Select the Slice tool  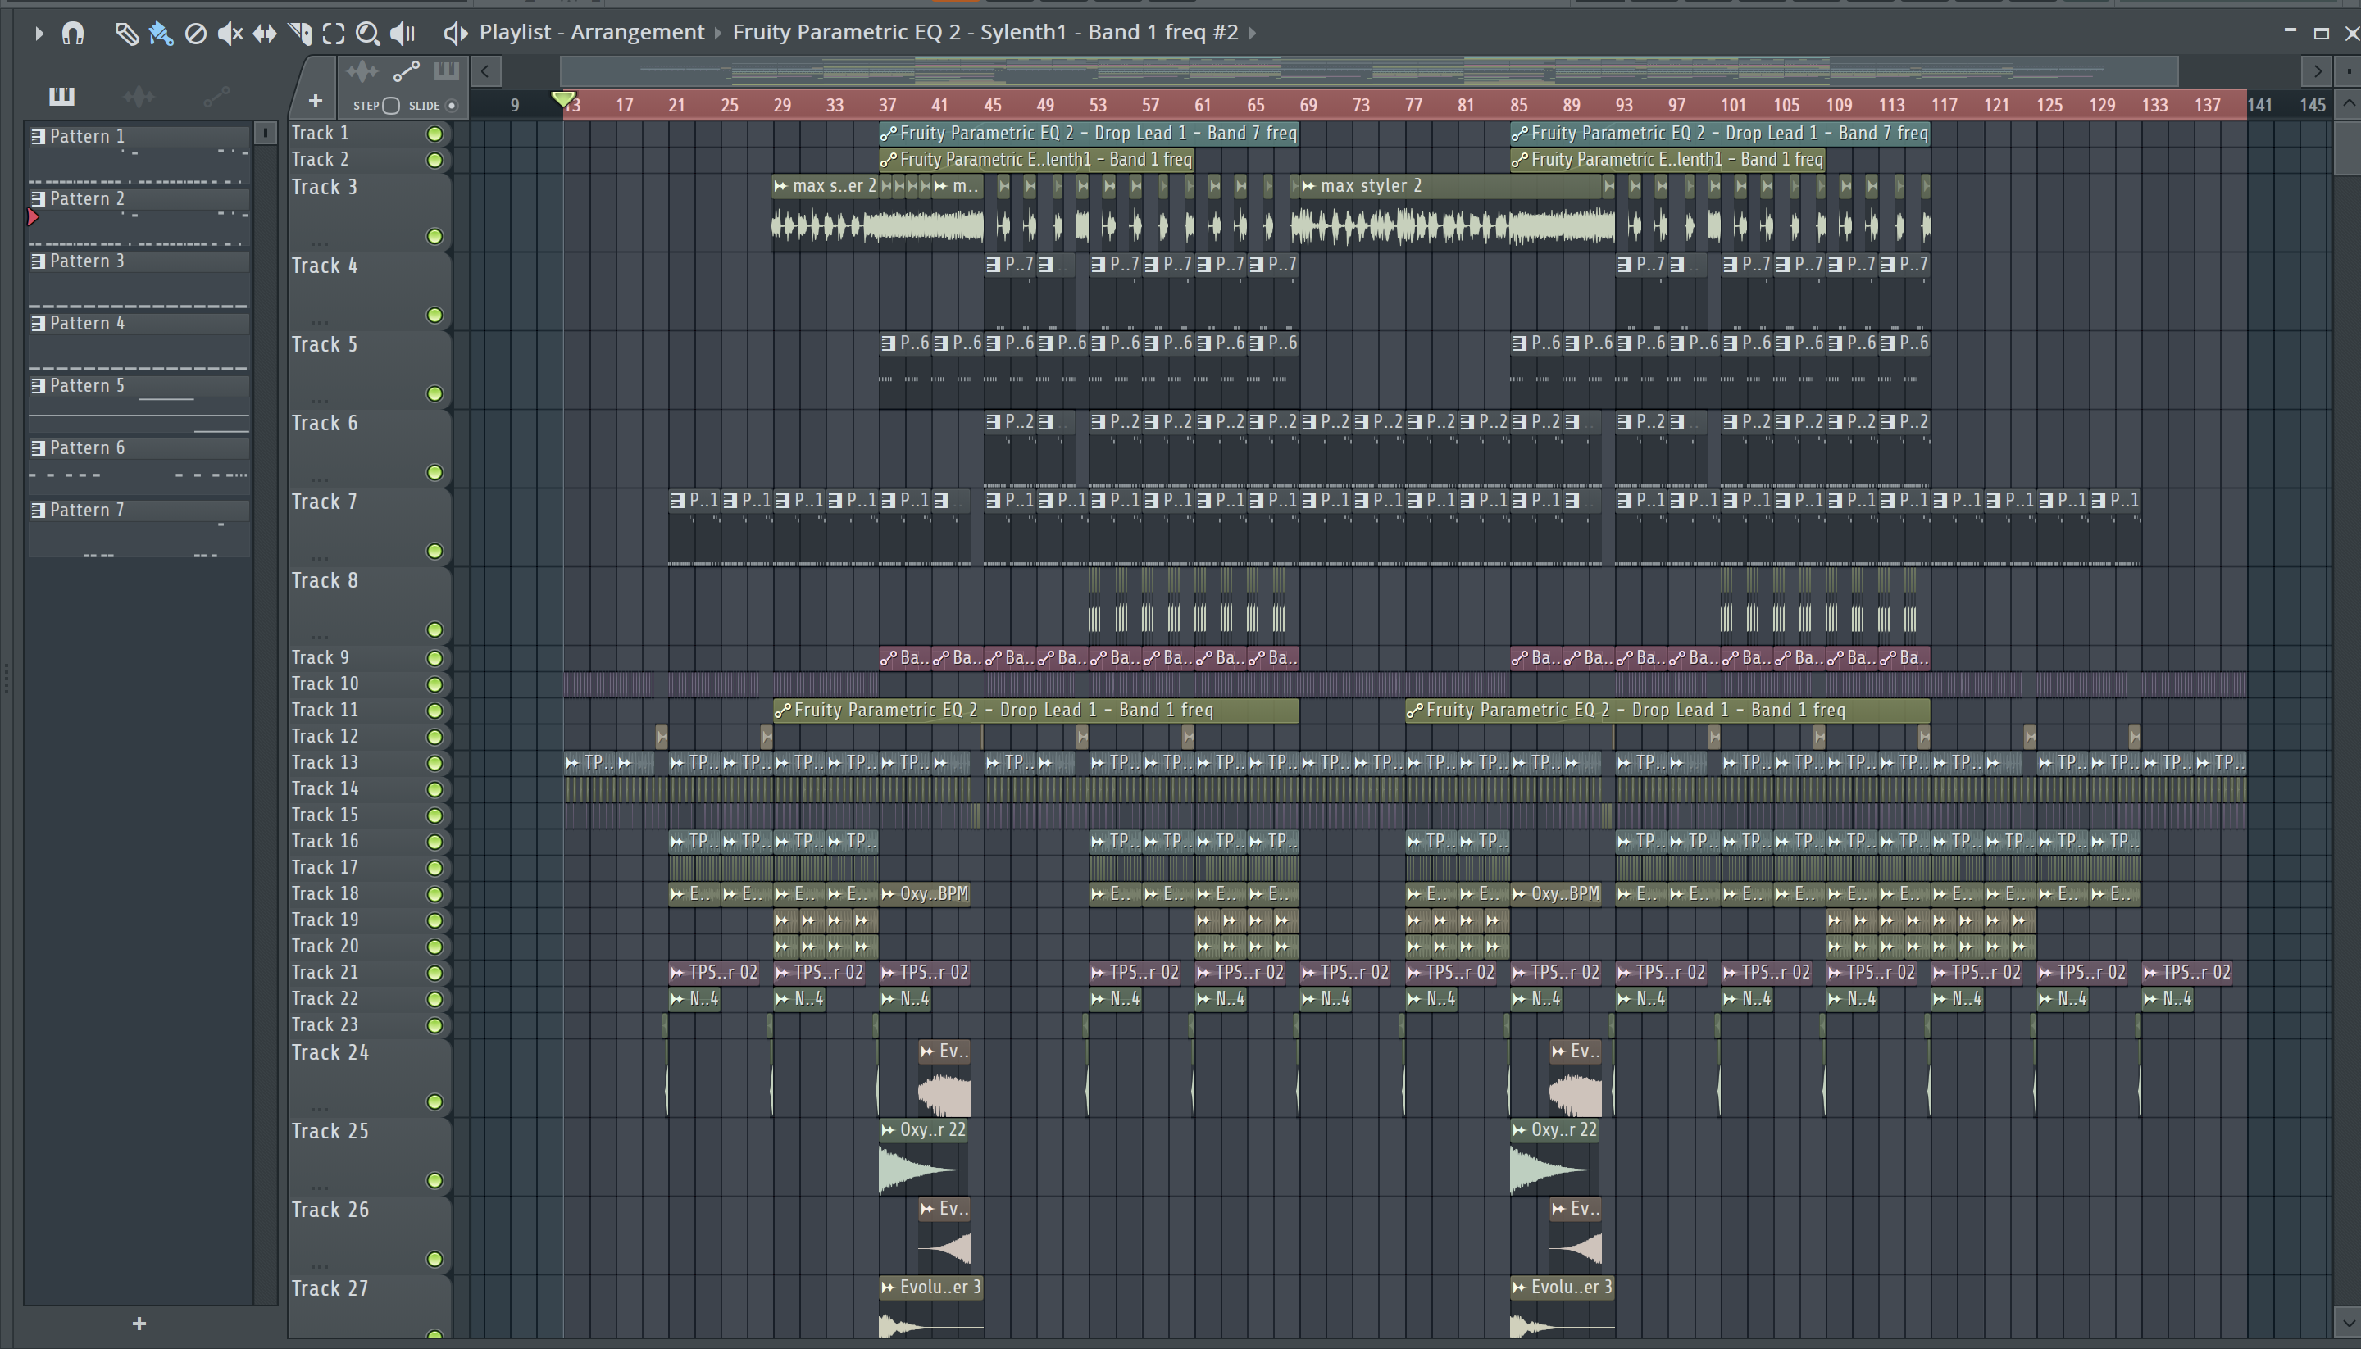pos(299,34)
